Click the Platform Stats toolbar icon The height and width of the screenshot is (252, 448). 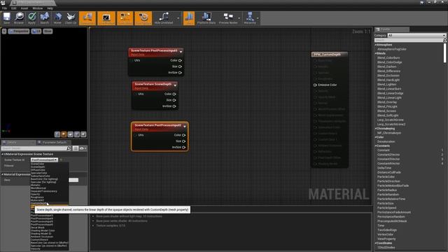tap(206, 18)
